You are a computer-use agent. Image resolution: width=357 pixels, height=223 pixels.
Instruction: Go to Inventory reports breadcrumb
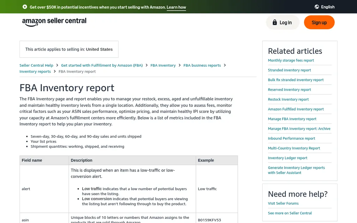click(35, 71)
